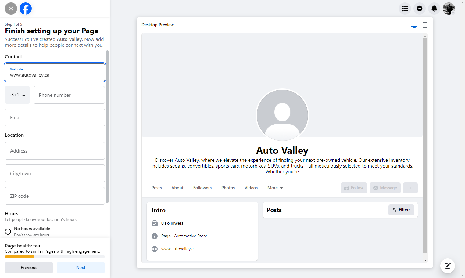The width and height of the screenshot is (465, 278).
Task: Select No hours available option
Action: click(x=8, y=232)
